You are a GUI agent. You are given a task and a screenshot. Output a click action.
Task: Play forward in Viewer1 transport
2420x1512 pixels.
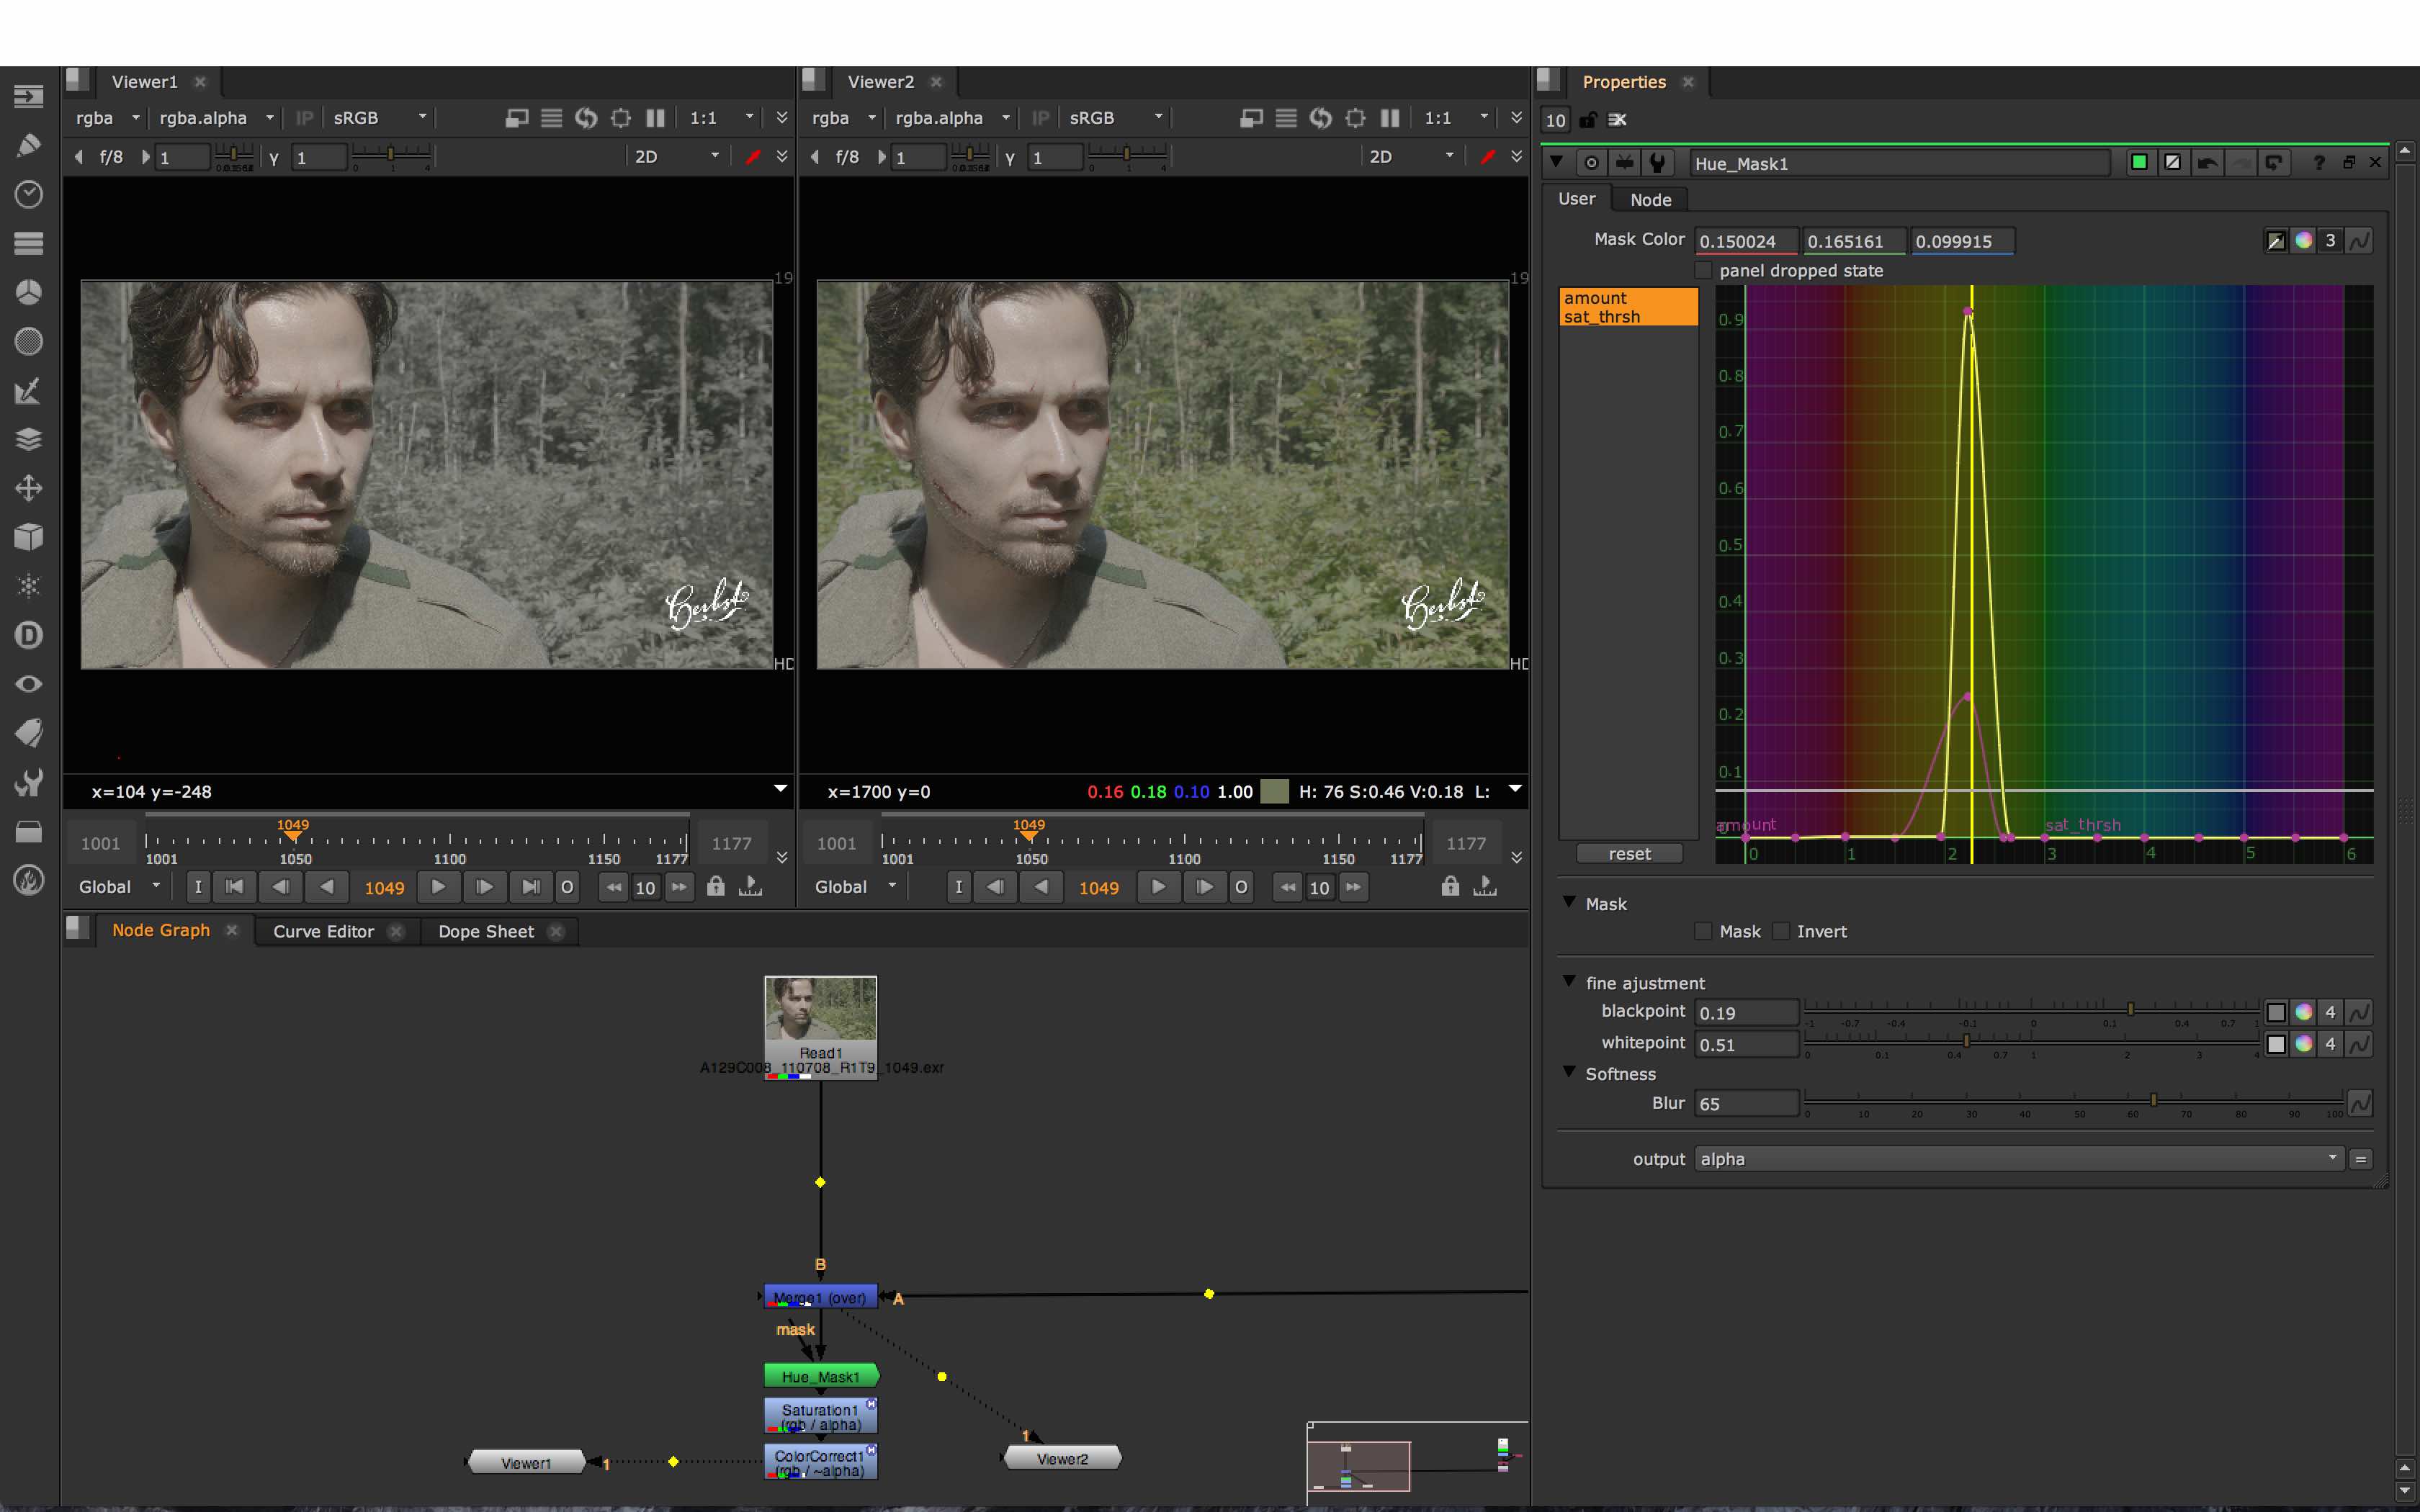pos(438,887)
